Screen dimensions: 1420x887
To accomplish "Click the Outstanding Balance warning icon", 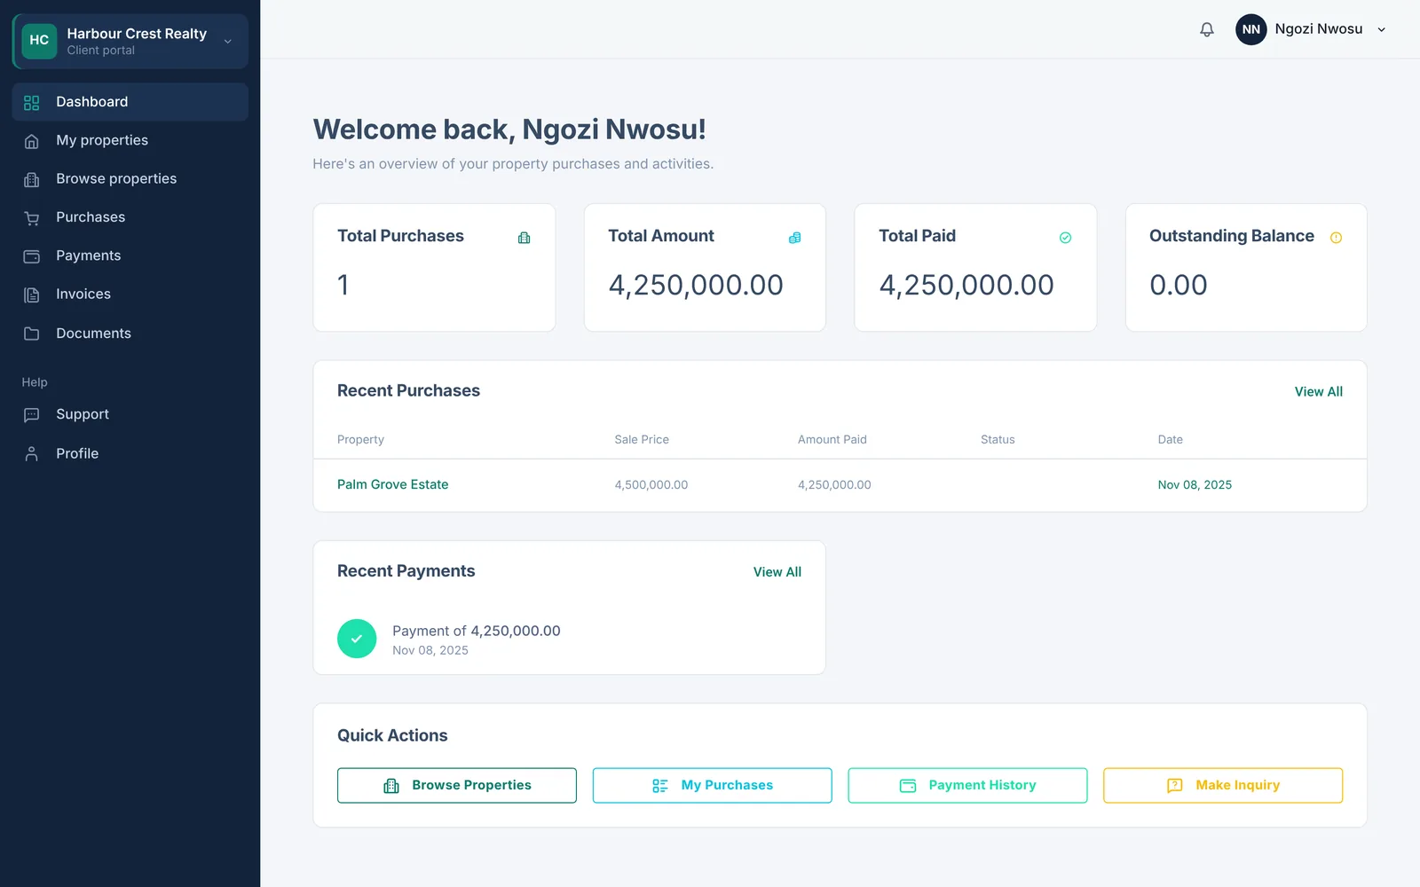I will coord(1337,238).
